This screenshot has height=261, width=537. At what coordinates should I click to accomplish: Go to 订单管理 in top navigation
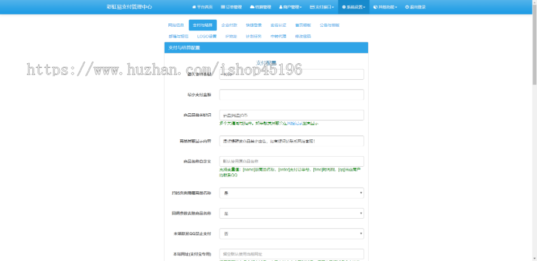point(231,7)
